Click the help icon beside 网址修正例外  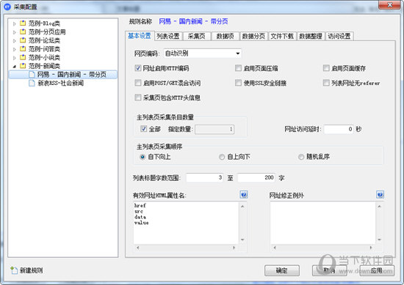[x=380, y=195]
